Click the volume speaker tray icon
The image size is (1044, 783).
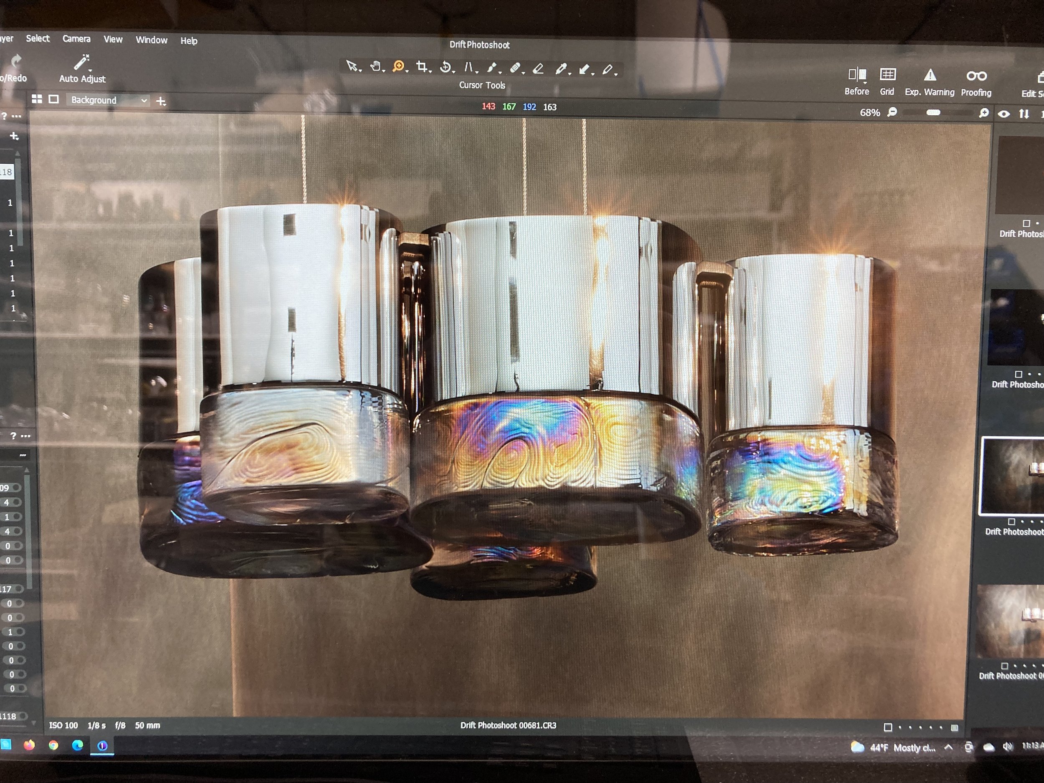coord(1008,747)
